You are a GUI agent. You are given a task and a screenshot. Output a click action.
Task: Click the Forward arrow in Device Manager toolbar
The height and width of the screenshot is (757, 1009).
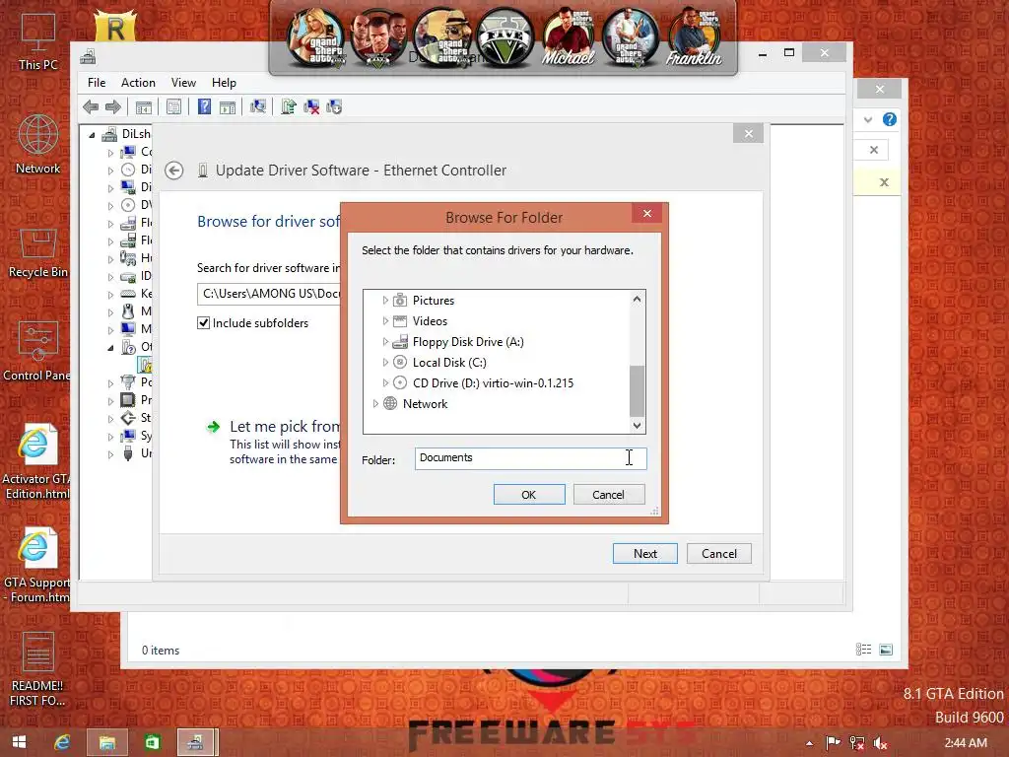point(113,106)
